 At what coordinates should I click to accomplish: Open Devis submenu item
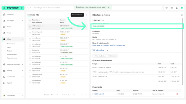point(9,47)
